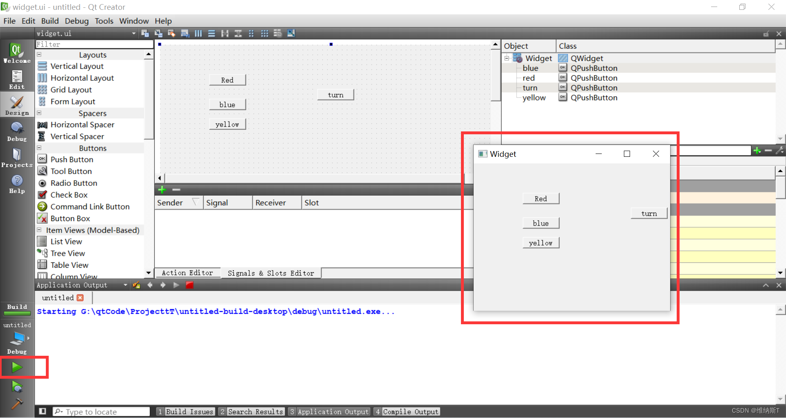Select the Edit Tab Order tool icon
Viewport: 786px width, 418px height.
[185, 33]
